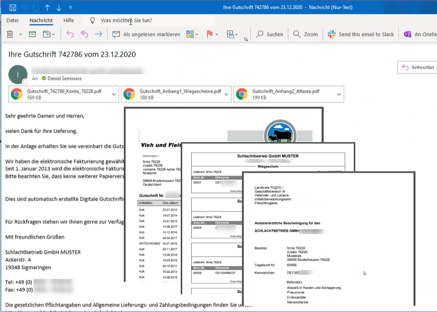The height and width of the screenshot is (312, 437).
Task: Select the Nachricht ribbon tab
Action: tap(41, 21)
